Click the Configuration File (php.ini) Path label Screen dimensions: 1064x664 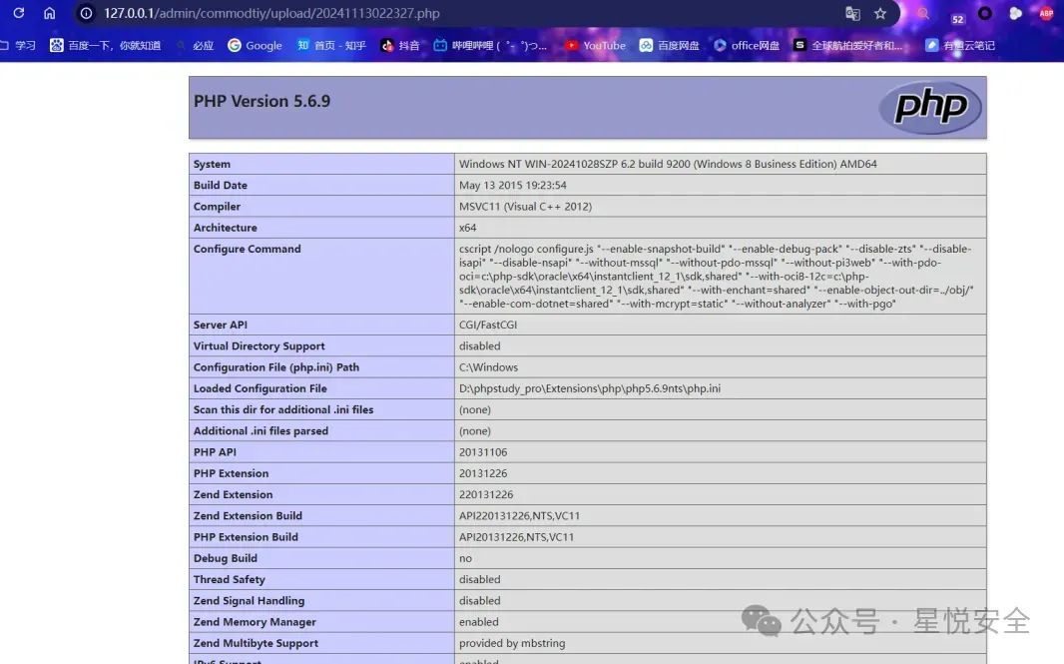tap(276, 367)
